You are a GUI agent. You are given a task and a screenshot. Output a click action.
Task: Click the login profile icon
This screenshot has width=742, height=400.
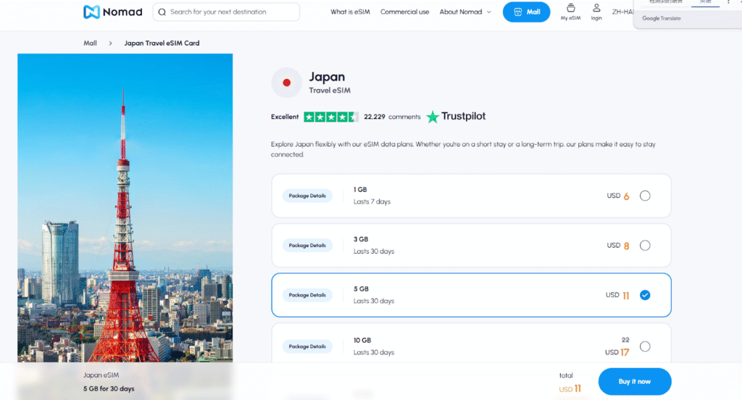tap(596, 9)
